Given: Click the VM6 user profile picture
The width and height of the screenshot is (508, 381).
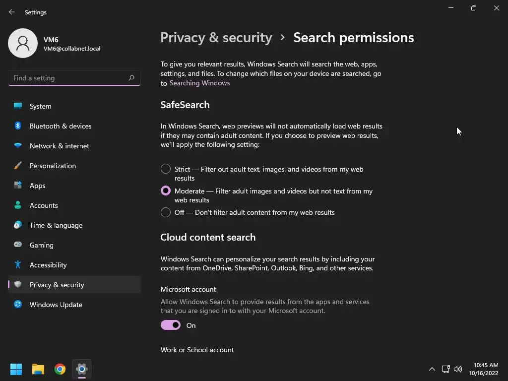Looking at the screenshot, I should pyautogui.click(x=23, y=43).
